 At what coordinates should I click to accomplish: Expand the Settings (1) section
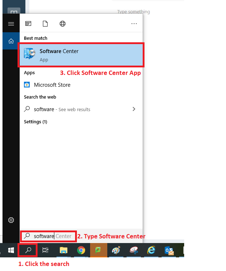click(35, 122)
